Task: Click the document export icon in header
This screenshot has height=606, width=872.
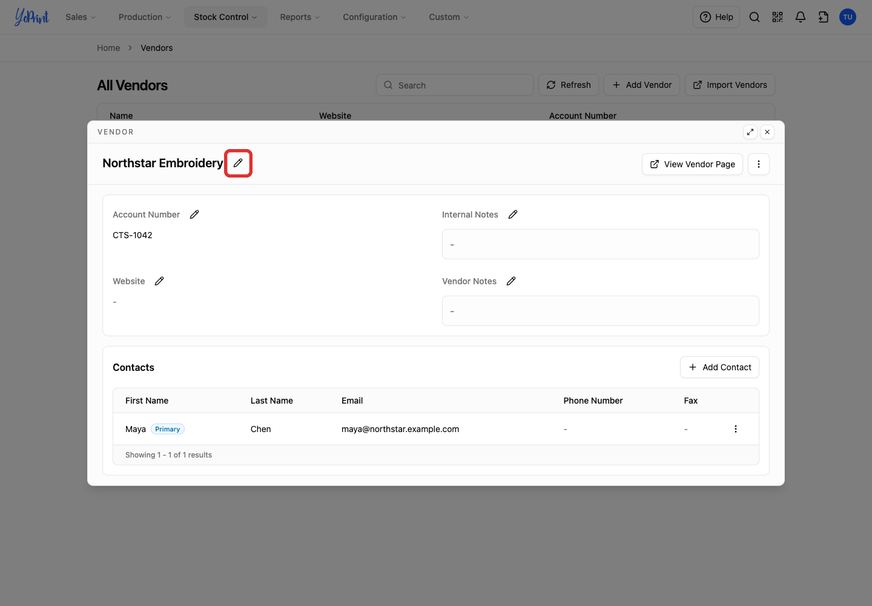Action: (x=824, y=17)
